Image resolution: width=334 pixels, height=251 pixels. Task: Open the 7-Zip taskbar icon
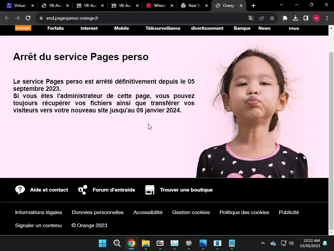click(x=160, y=243)
